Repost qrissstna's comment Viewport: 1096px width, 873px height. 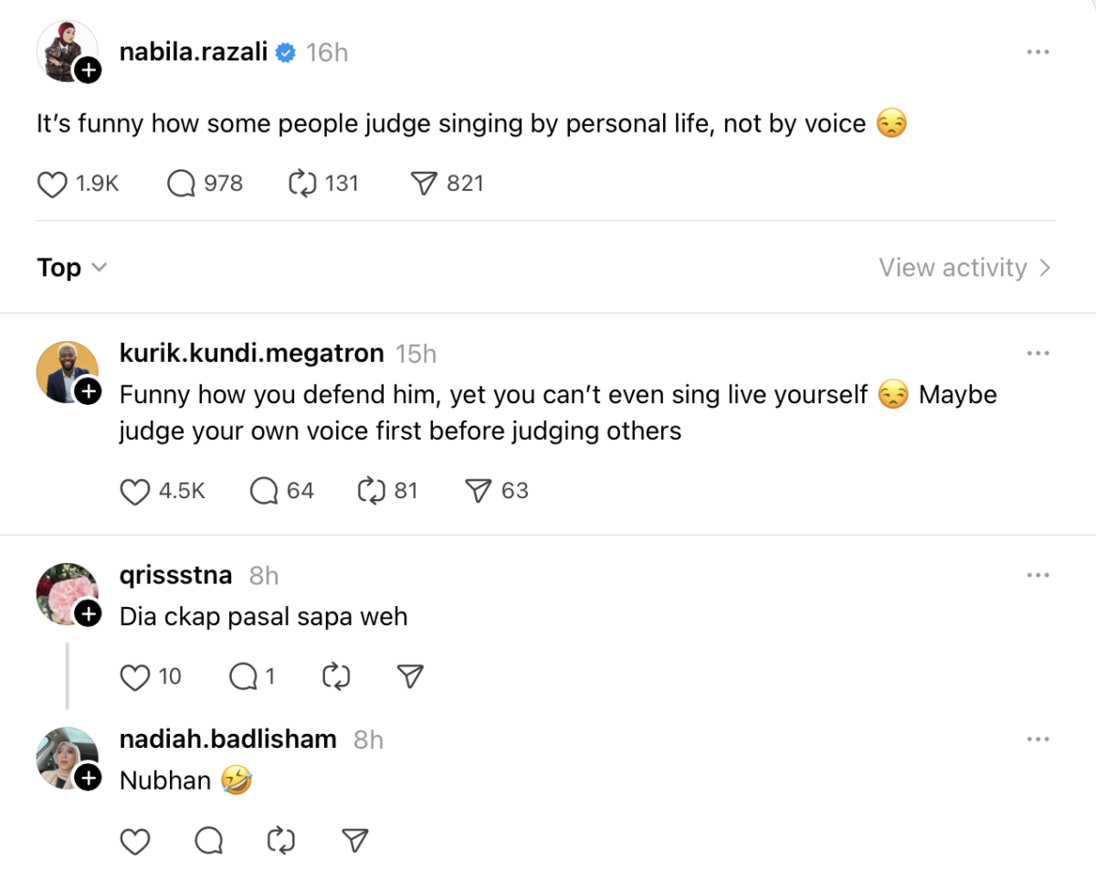[336, 677]
